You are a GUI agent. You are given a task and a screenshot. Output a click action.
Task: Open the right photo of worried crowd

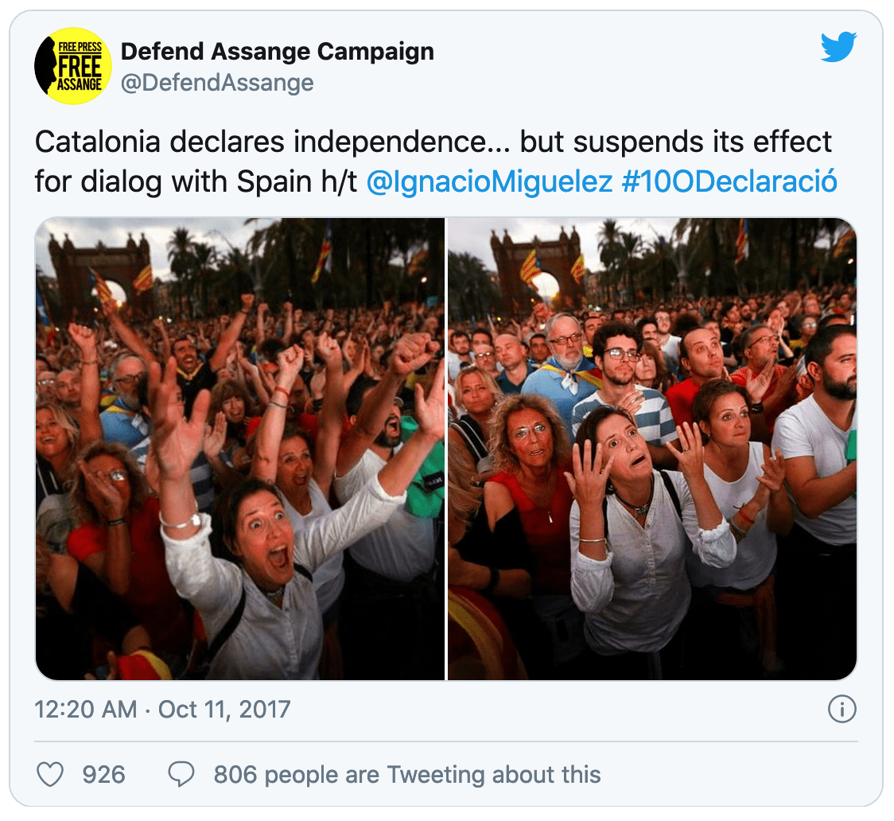click(652, 449)
